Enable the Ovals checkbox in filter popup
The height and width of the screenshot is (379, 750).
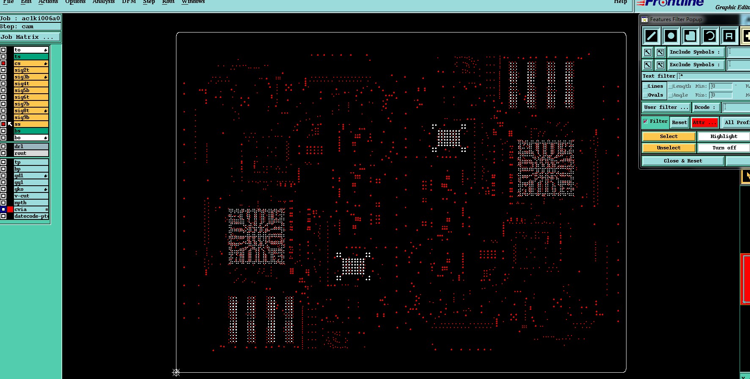click(646, 95)
